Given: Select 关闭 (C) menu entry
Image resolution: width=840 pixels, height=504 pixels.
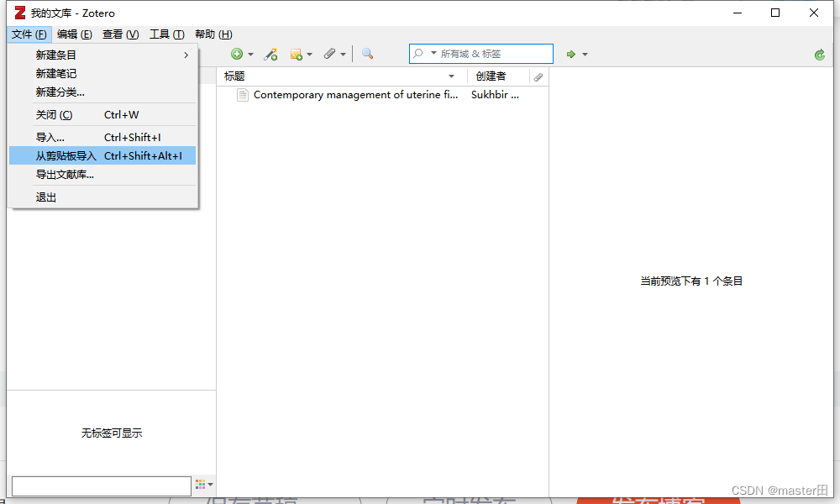Looking at the screenshot, I should pyautogui.click(x=102, y=114).
